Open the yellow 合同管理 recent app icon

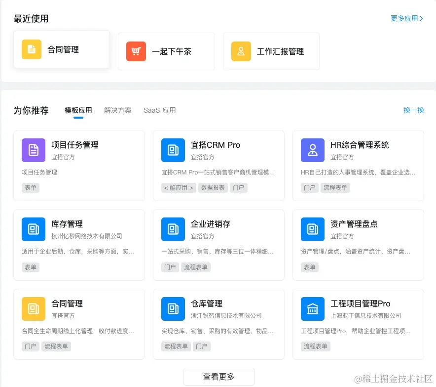[x=32, y=49]
